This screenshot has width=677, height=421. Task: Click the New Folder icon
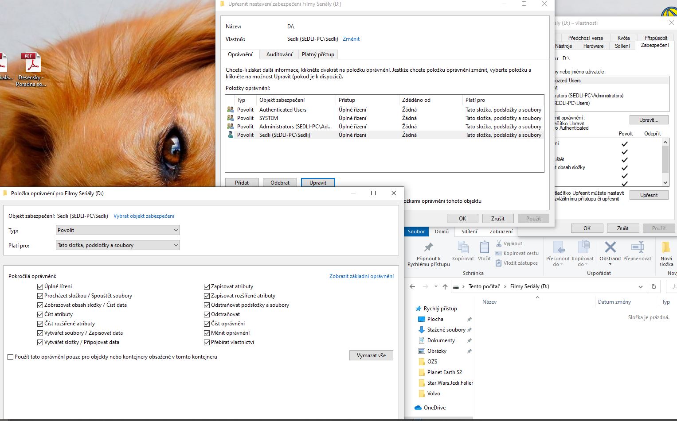coord(666,247)
